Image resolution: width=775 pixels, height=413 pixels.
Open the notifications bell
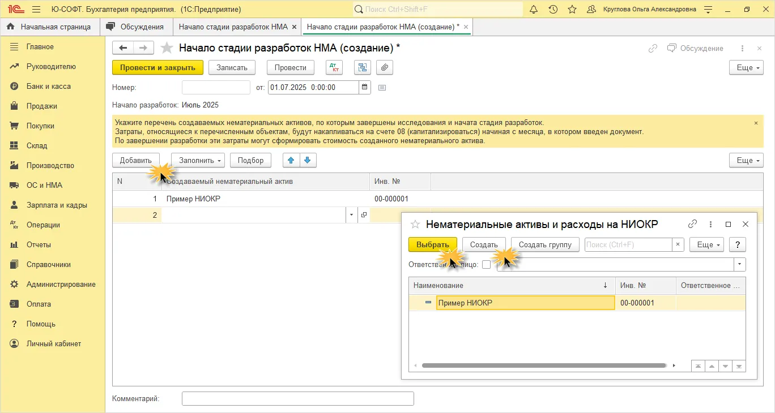point(534,9)
